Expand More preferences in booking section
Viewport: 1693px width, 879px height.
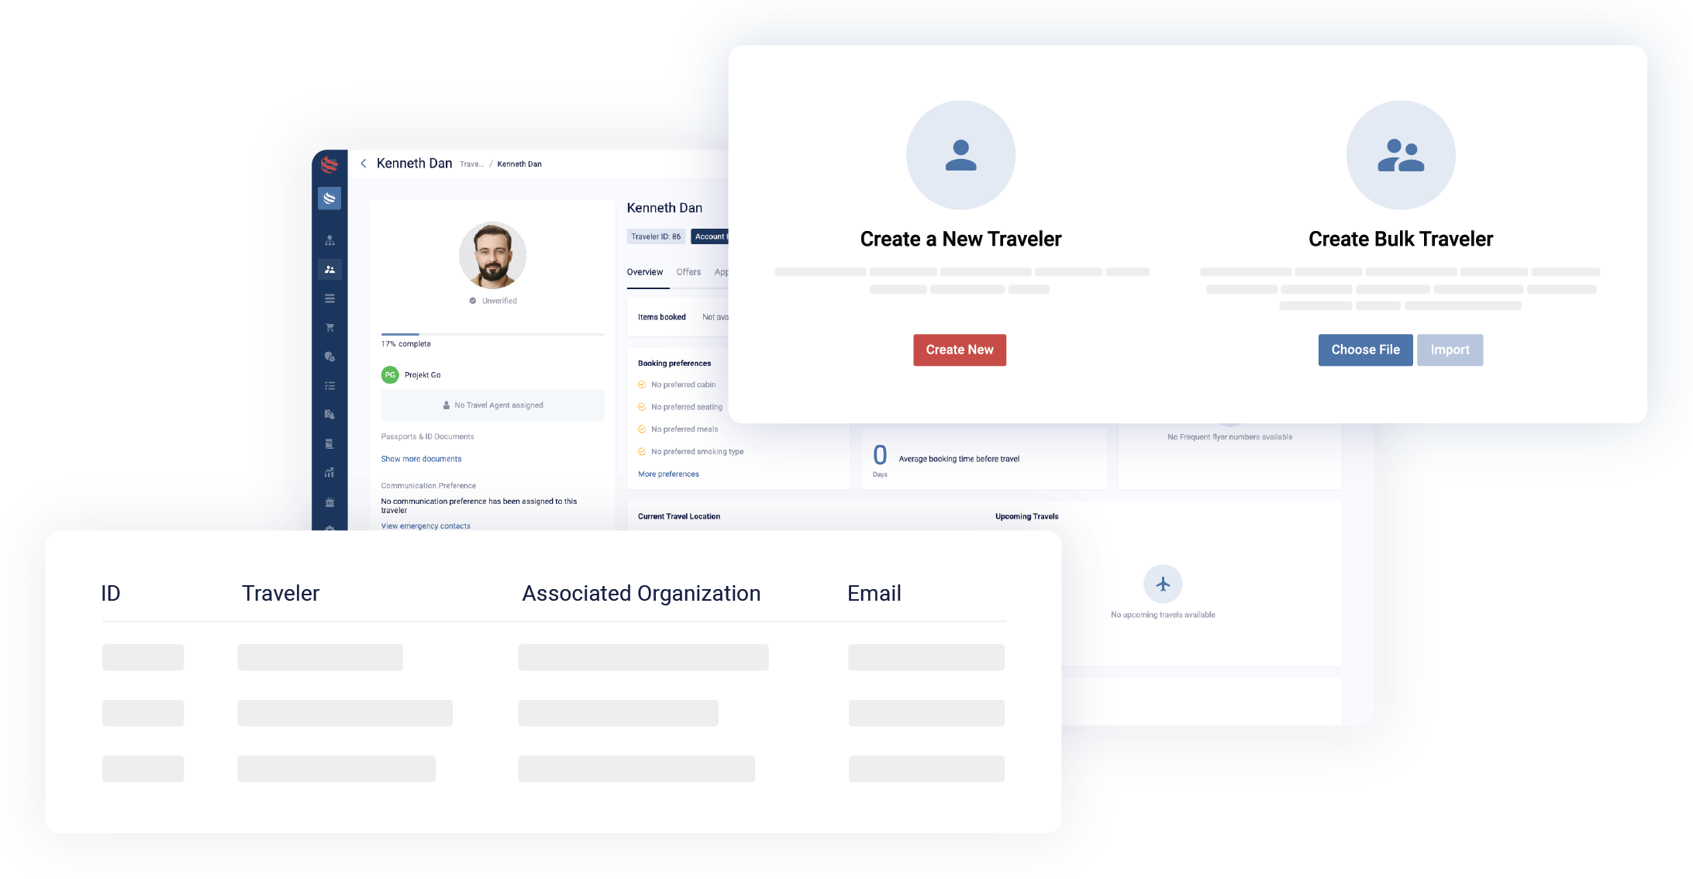tap(668, 474)
